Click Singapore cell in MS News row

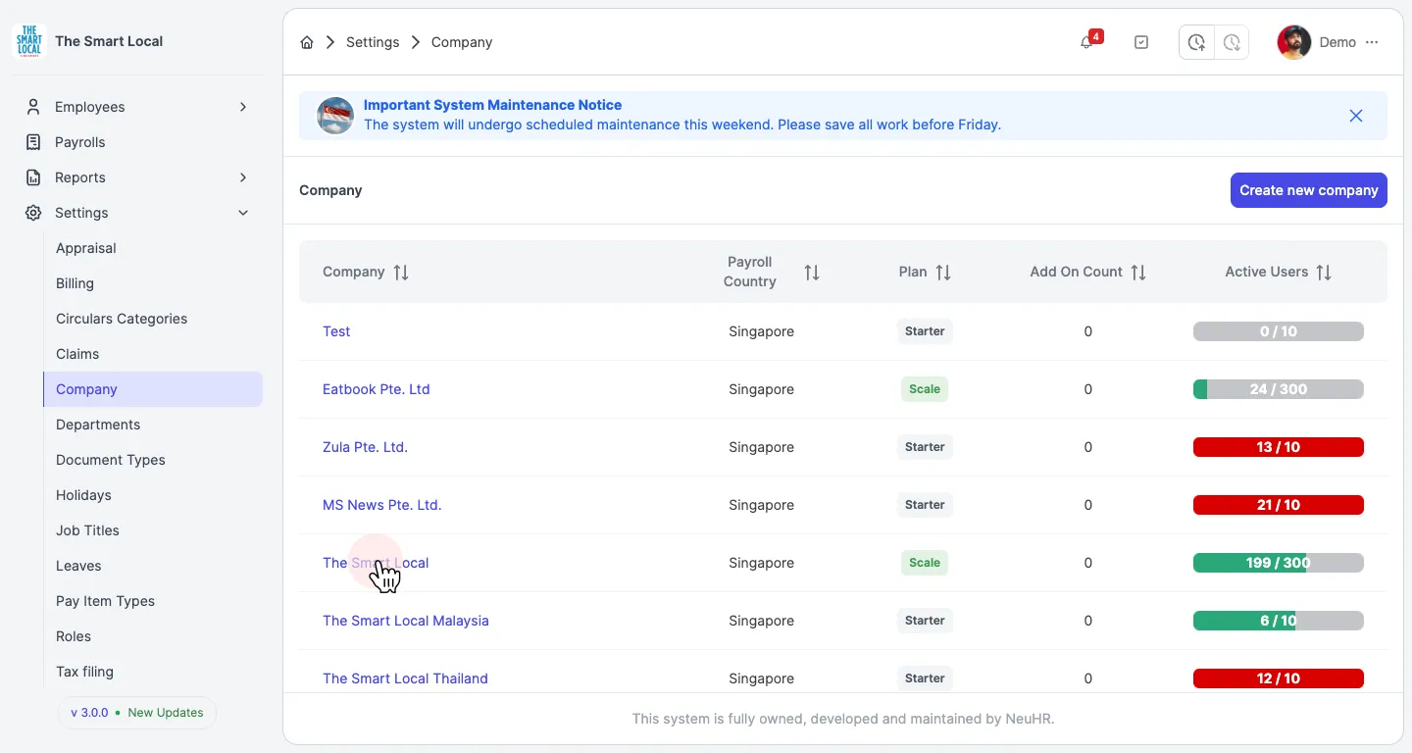(762, 505)
